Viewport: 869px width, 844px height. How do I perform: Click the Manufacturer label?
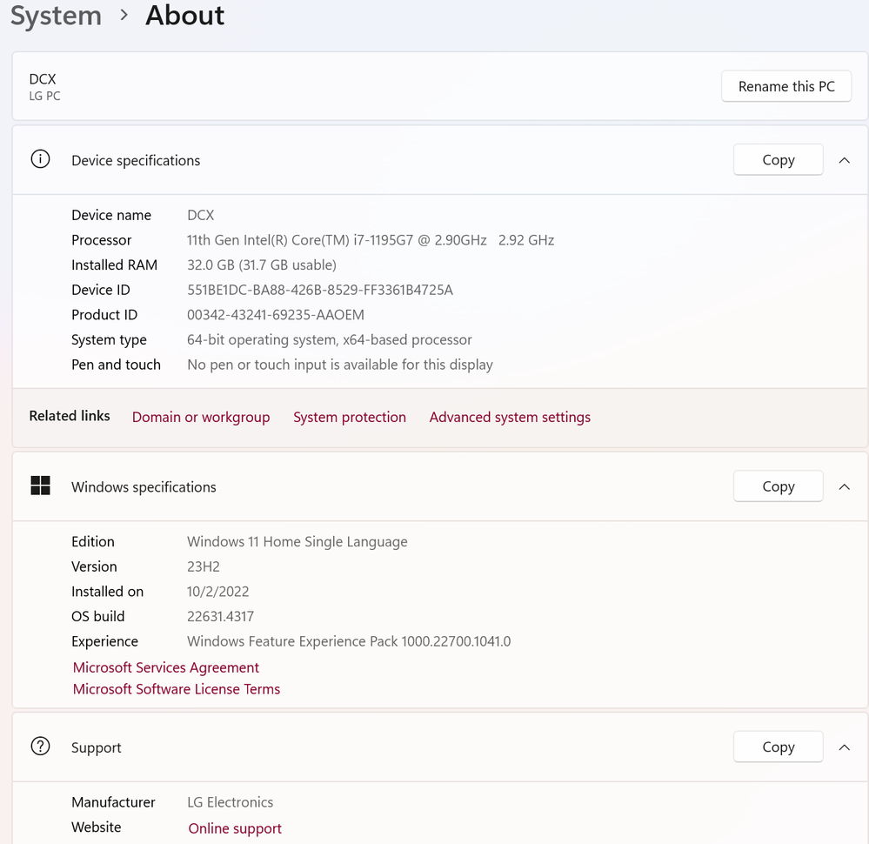[113, 802]
